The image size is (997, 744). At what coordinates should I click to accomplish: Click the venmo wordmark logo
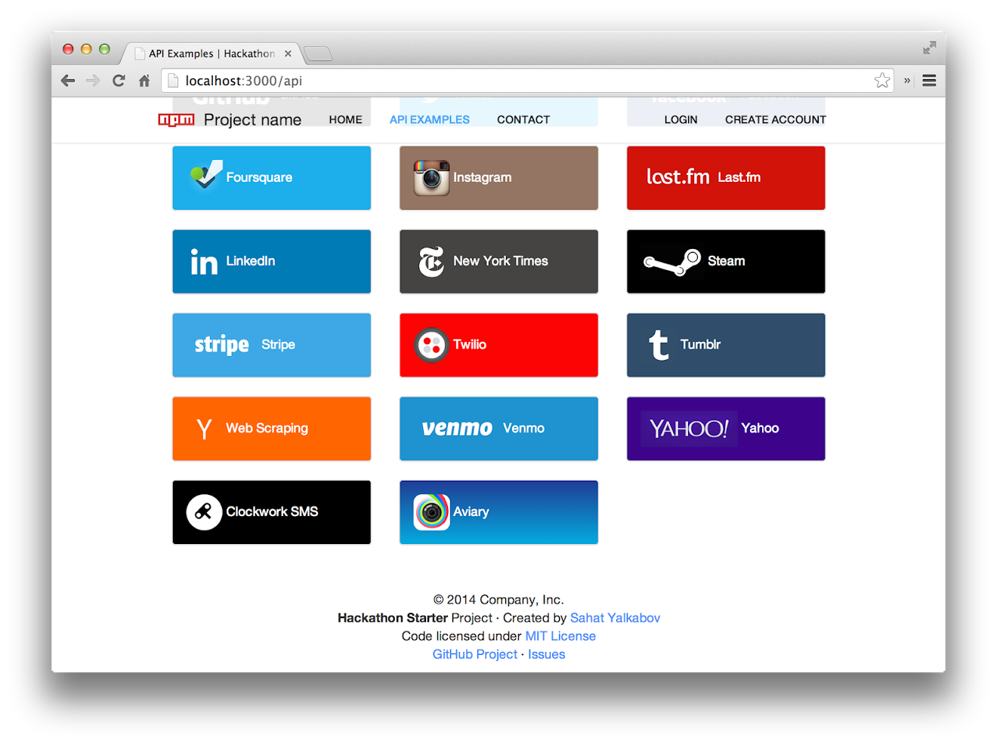point(457,429)
